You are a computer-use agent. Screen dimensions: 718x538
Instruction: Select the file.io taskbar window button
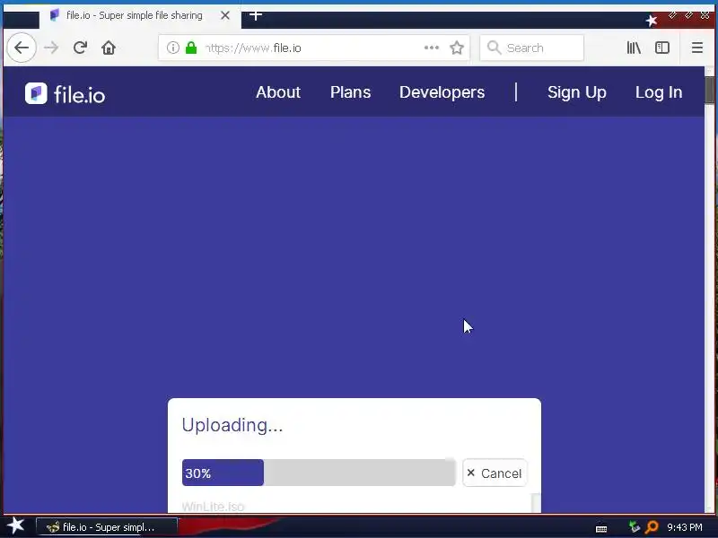click(x=106, y=527)
